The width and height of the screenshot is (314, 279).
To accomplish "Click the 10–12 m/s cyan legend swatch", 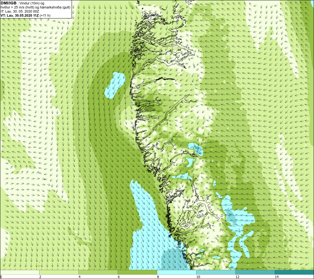I will click(x=216, y=272).
